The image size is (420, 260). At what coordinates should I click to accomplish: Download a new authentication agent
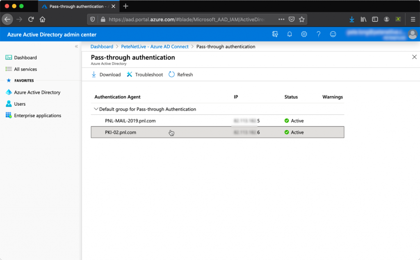click(105, 74)
